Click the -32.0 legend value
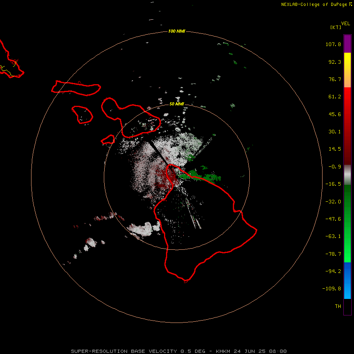The width and height of the screenshot is (354, 354). point(333,202)
